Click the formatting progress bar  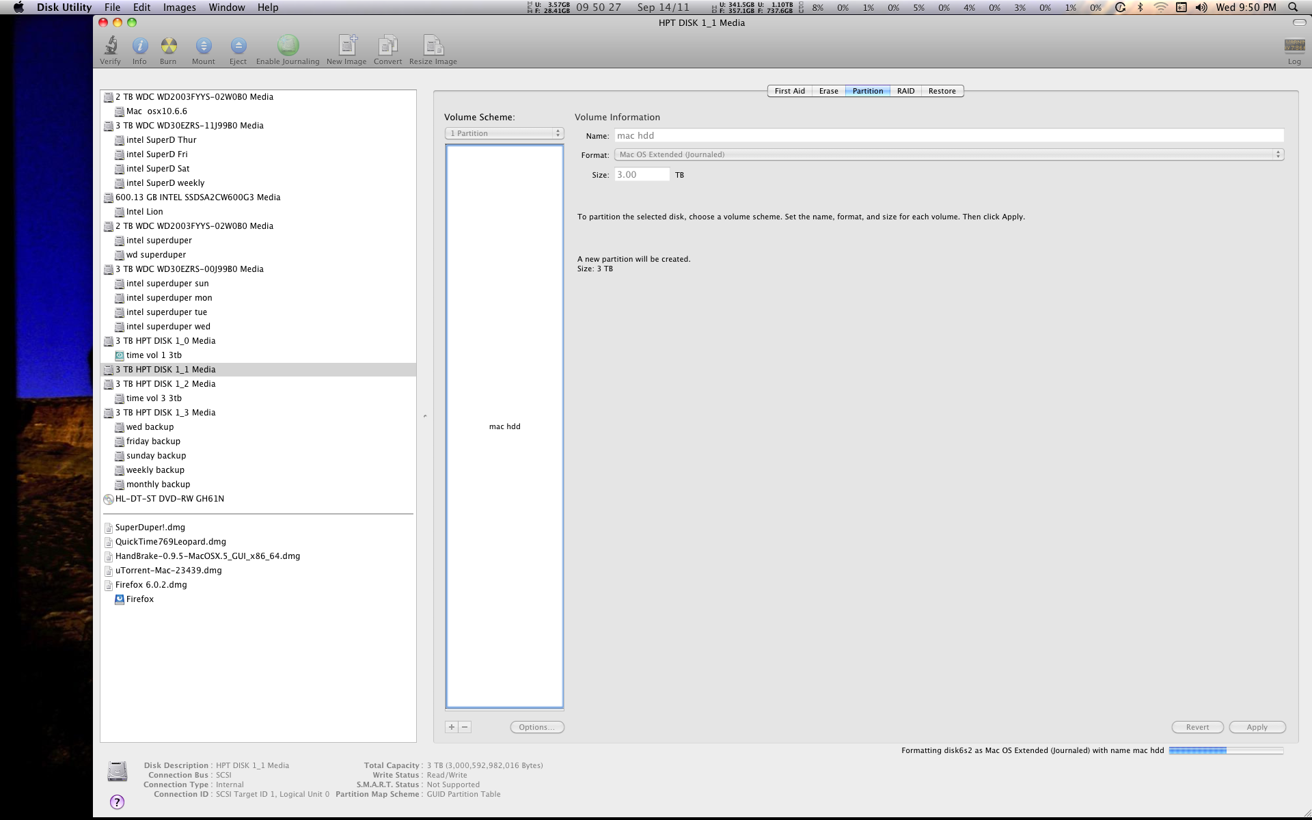pyautogui.click(x=1226, y=750)
